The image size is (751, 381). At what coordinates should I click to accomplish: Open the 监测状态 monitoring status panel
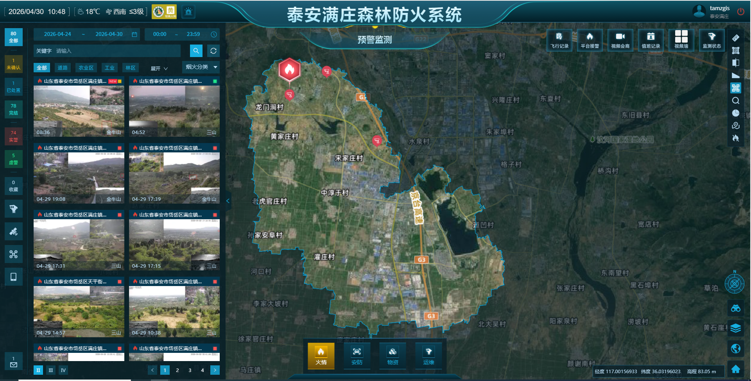click(x=712, y=40)
